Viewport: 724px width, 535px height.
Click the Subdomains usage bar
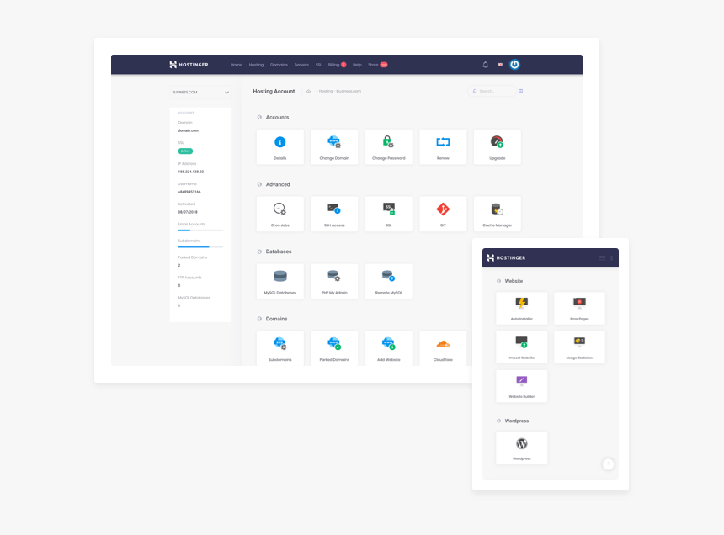pos(200,246)
